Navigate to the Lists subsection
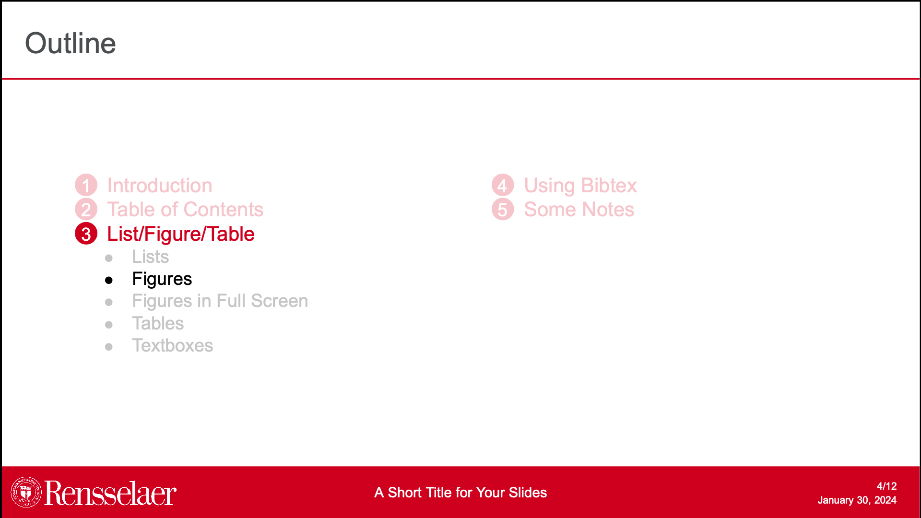The image size is (921, 518). point(150,257)
